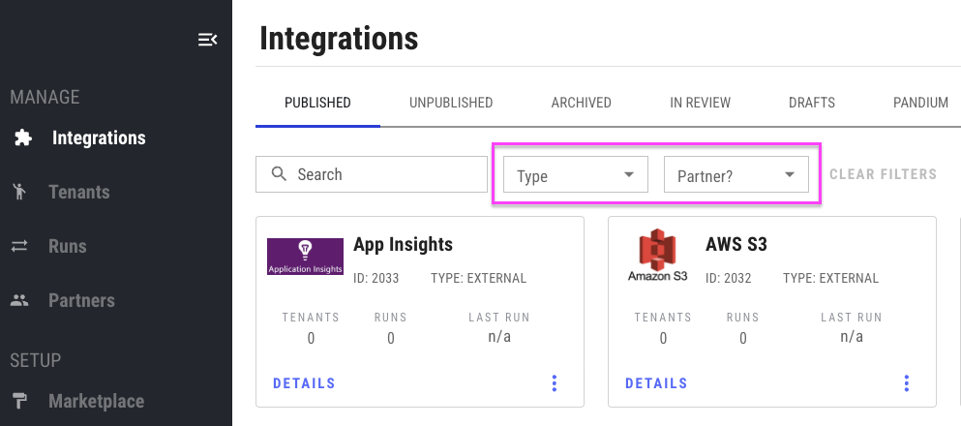The width and height of the screenshot is (961, 426).
Task: Expand the Partner? filter dropdown
Action: (x=736, y=175)
